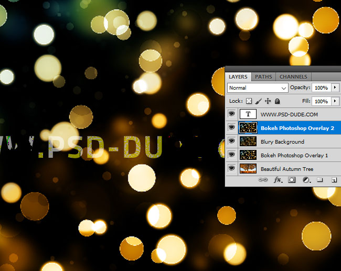Select the Blury Background layer name
The height and width of the screenshot is (271, 341).
[x=282, y=142]
